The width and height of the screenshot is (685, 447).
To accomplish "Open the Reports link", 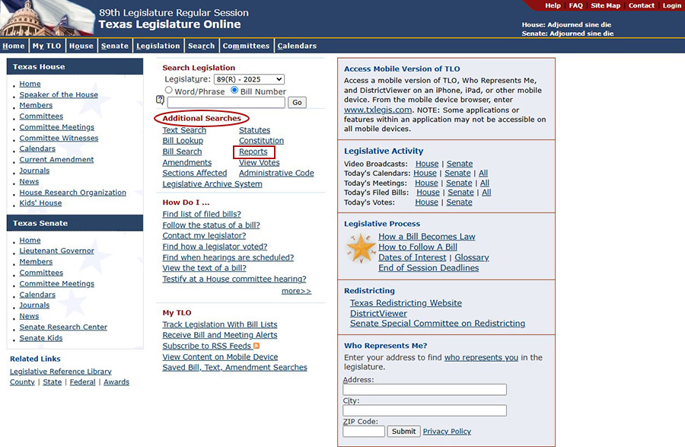I will pos(253,152).
